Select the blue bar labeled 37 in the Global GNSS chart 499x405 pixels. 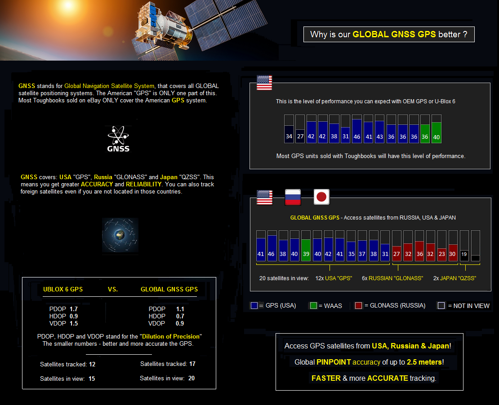[362, 246]
